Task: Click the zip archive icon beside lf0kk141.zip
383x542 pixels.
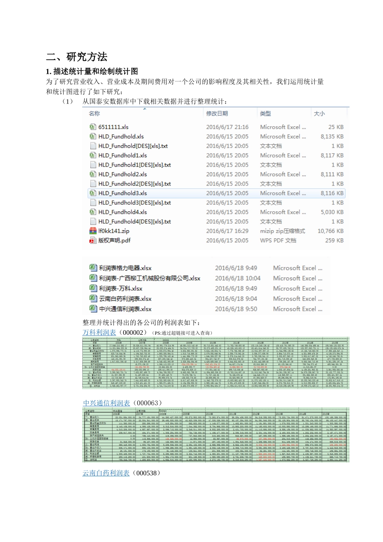Action: 93,231
